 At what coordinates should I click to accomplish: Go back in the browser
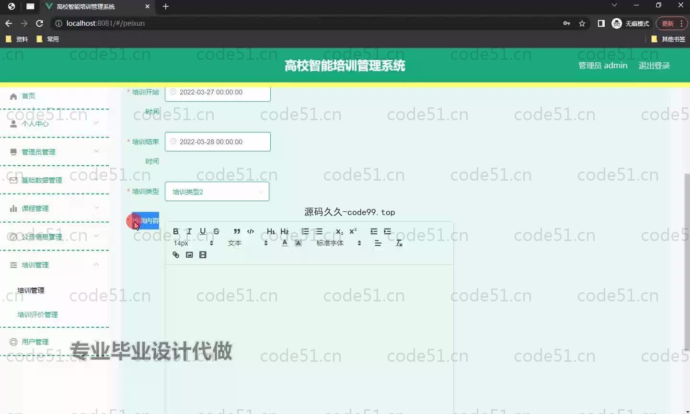click(x=9, y=23)
